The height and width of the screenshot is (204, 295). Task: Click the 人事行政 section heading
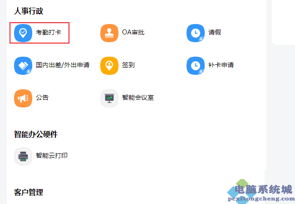click(x=29, y=11)
